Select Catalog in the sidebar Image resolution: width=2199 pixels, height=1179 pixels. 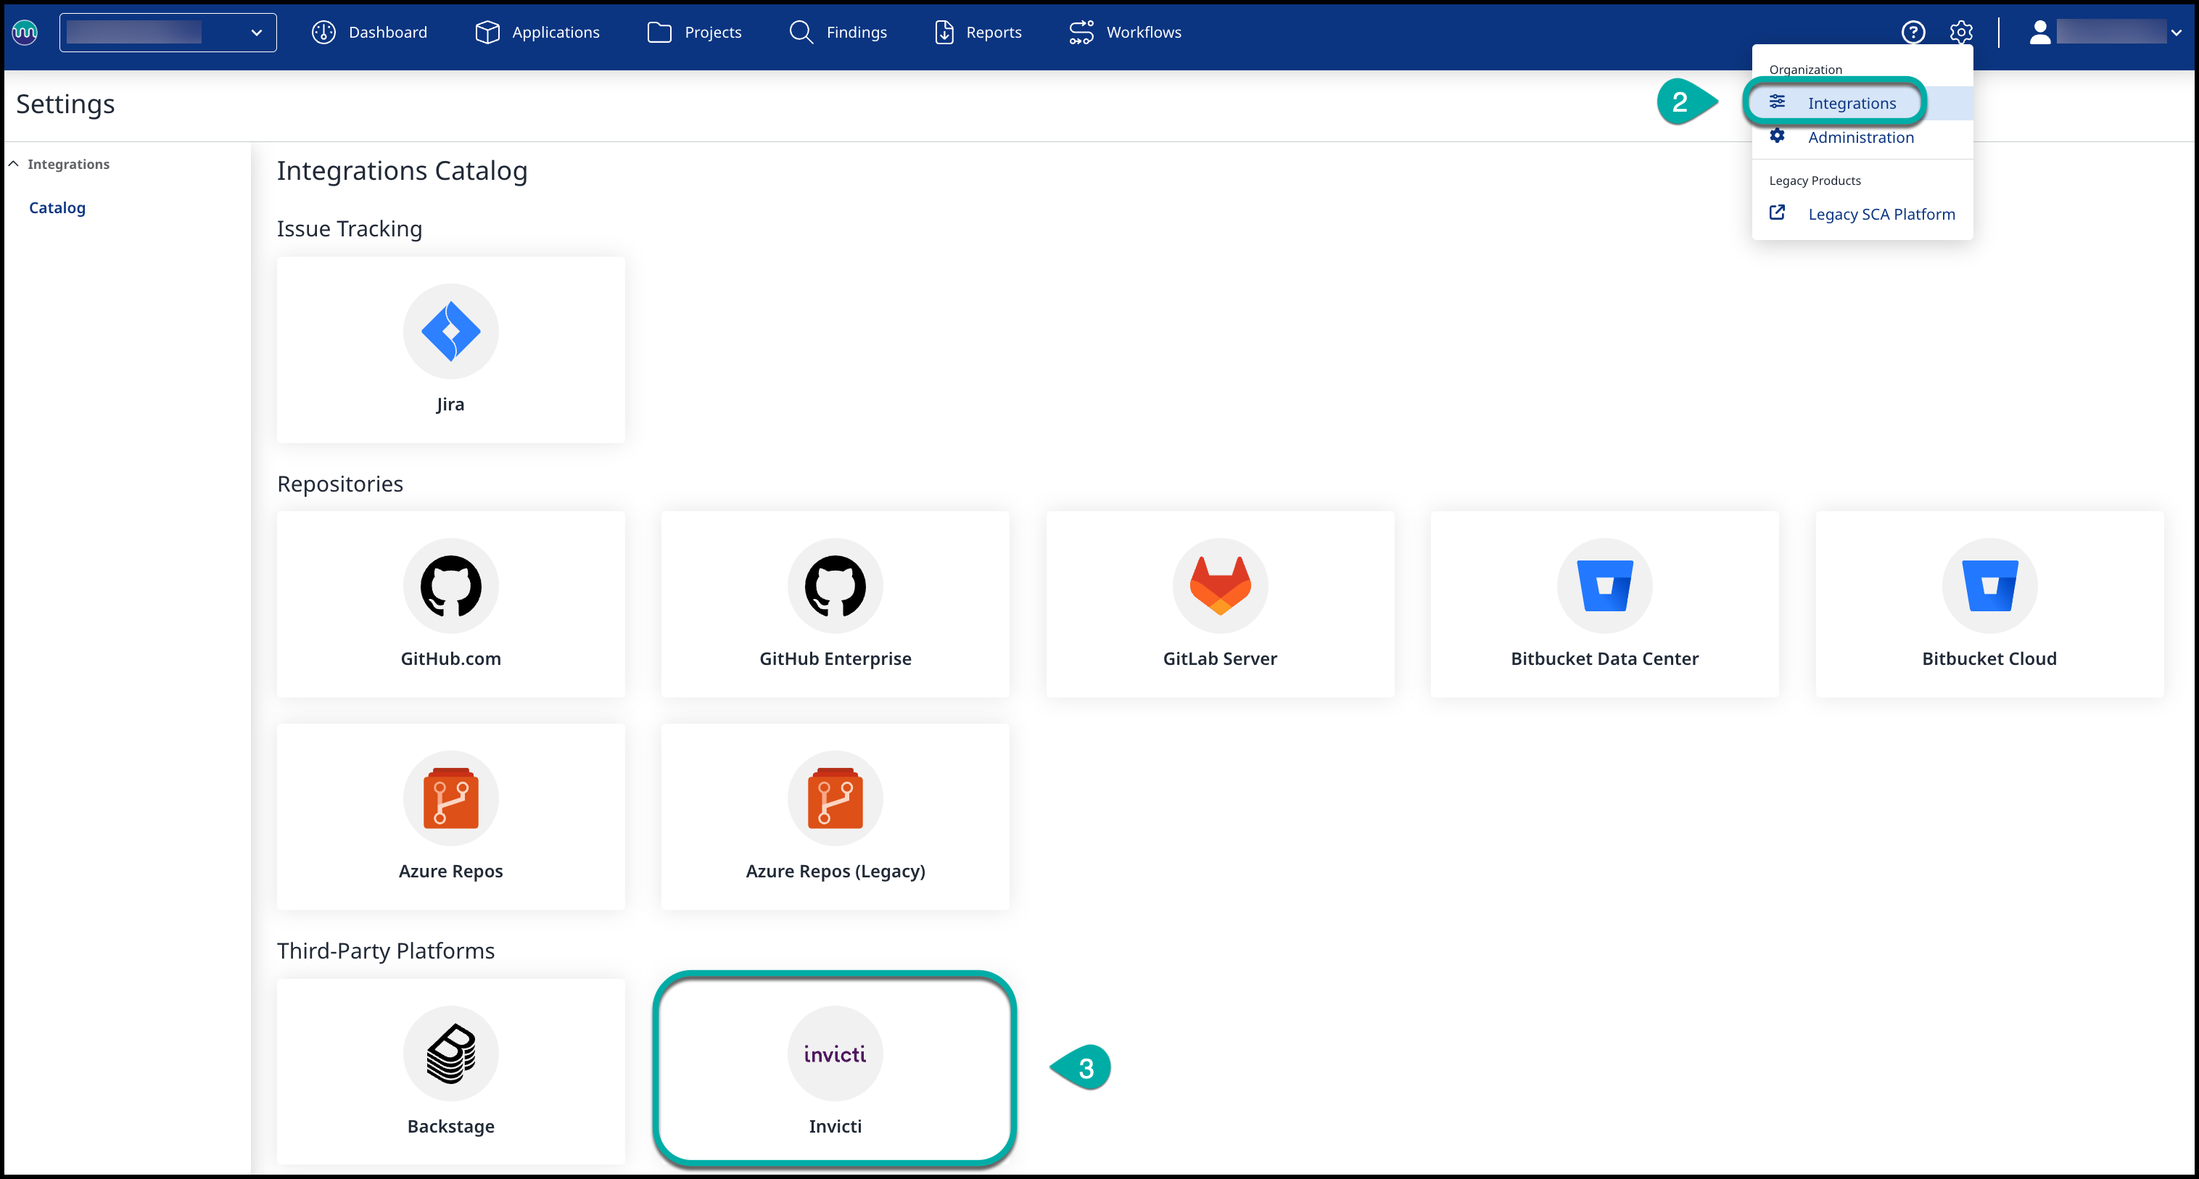click(57, 207)
